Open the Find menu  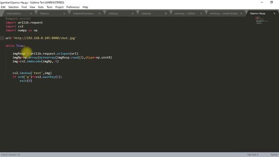click(24, 7)
